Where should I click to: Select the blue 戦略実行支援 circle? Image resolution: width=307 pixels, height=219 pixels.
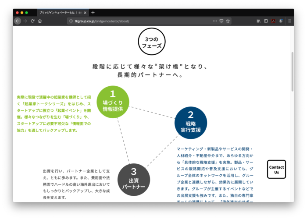pyautogui.click(x=190, y=123)
